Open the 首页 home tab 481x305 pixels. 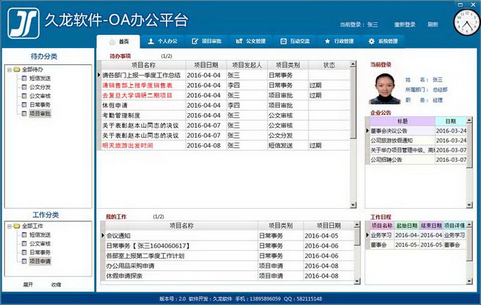tap(118, 41)
